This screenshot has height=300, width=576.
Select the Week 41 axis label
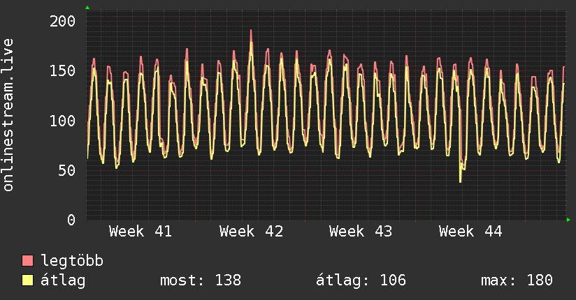(x=141, y=232)
